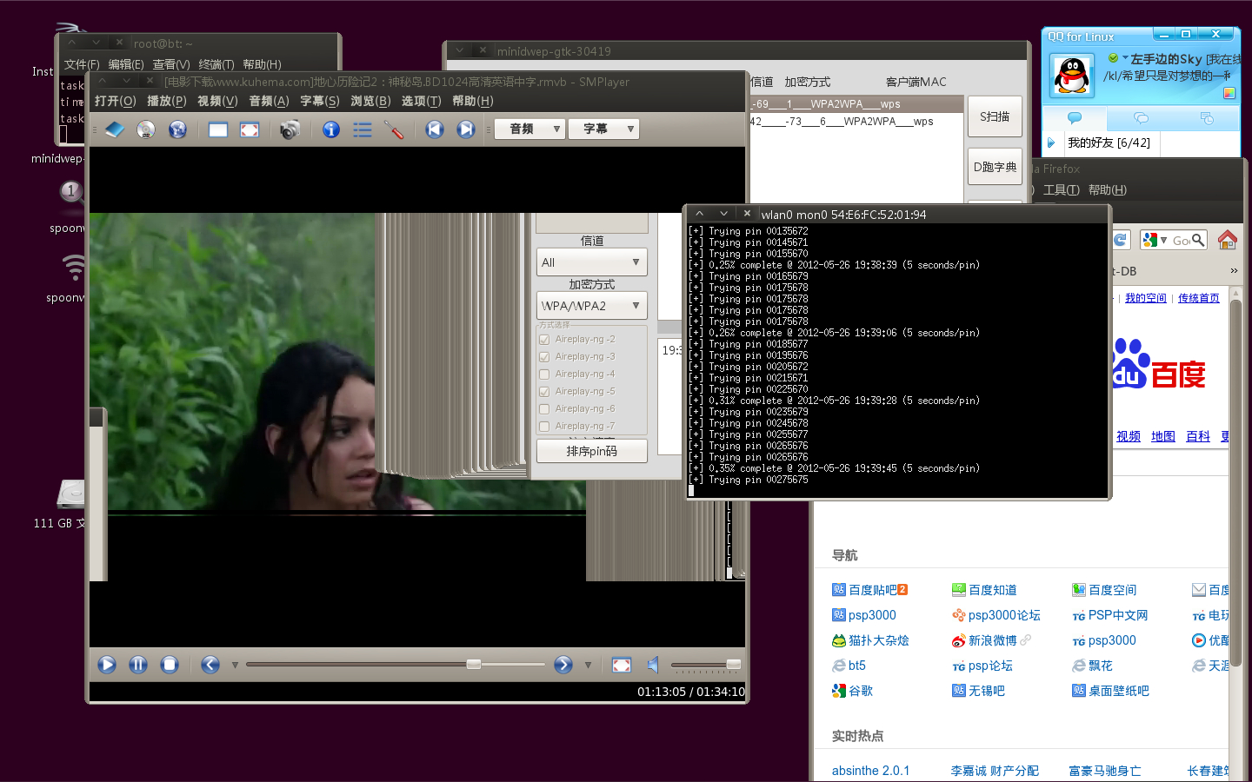Click the S扫描 scan button in minidwep
The height and width of the screenshot is (782, 1252).
point(995,116)
